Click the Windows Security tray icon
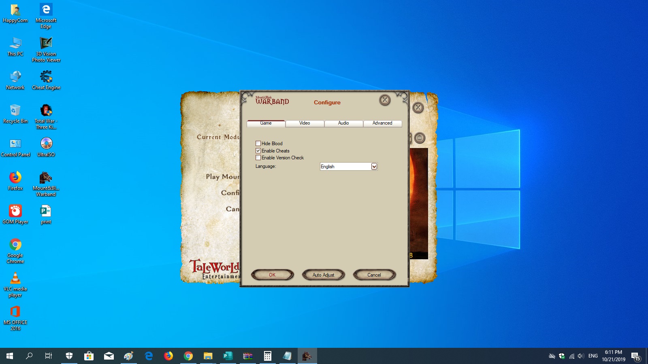This screenshot has width=648, height=364. [562, 356]
